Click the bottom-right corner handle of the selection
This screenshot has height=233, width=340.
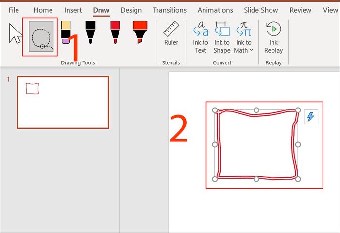click(298, 179)
